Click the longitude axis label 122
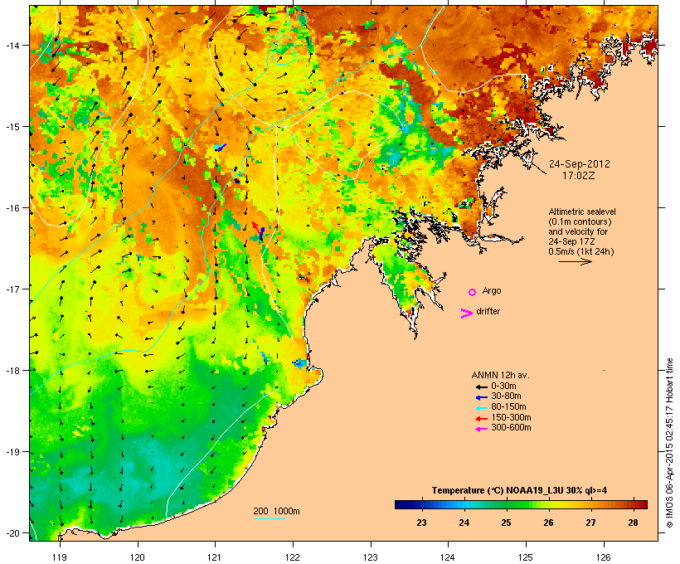This screenshot has width=680, height=564. pyautogui.click(x=293, y=557)
